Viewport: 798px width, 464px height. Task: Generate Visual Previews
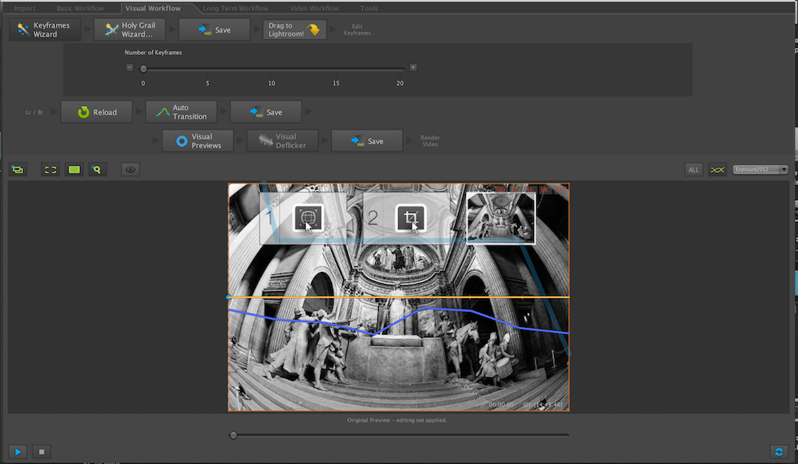click(x=198, y=141)
